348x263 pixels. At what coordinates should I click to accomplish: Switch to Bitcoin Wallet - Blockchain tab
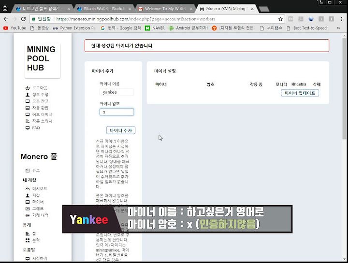(x=104, y=9)
